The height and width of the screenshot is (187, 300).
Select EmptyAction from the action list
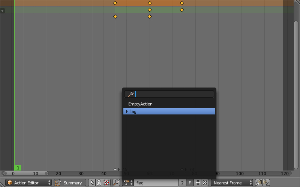(169, 104)
